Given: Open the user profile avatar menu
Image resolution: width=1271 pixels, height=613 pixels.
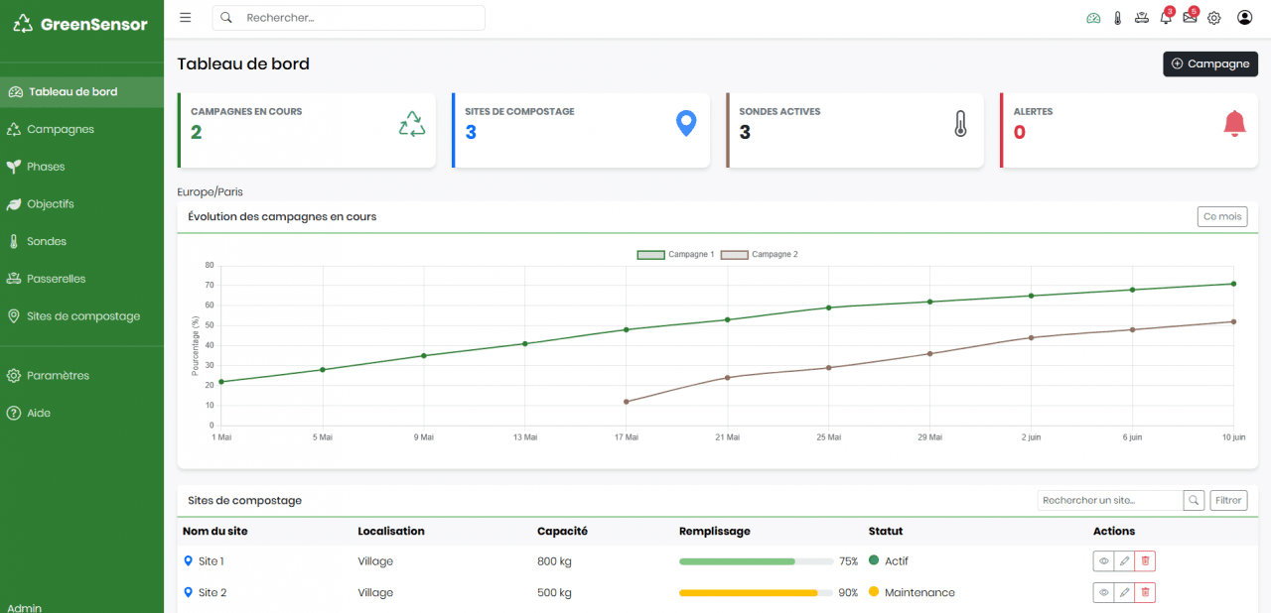Looking at the screenshot, I should click(x=1244, y=18).
